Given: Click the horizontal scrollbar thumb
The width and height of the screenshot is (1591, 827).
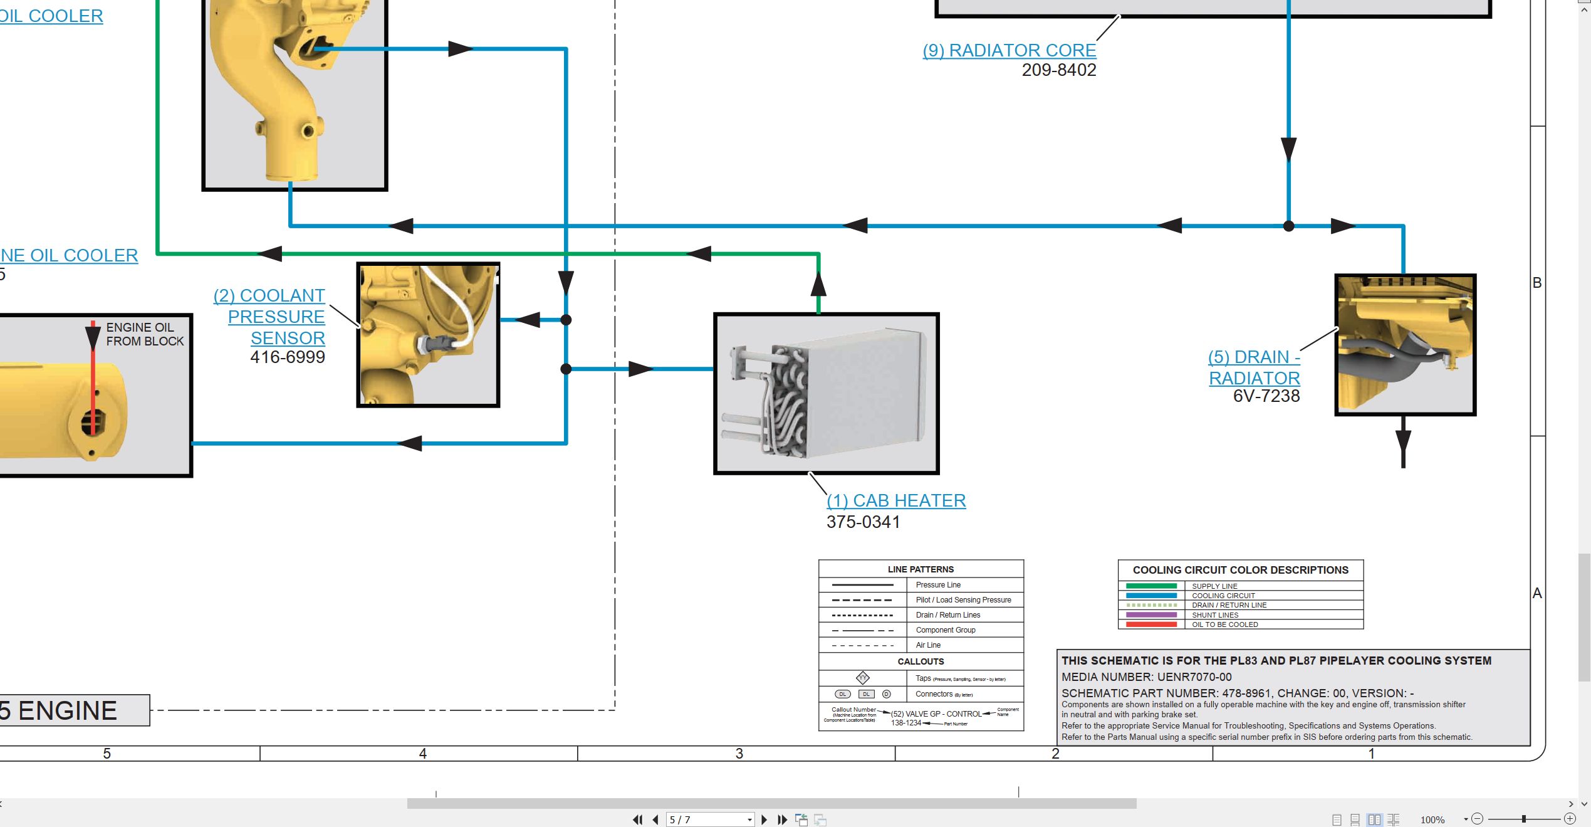Looking at the screenshot, I should [x=771, y=804].
